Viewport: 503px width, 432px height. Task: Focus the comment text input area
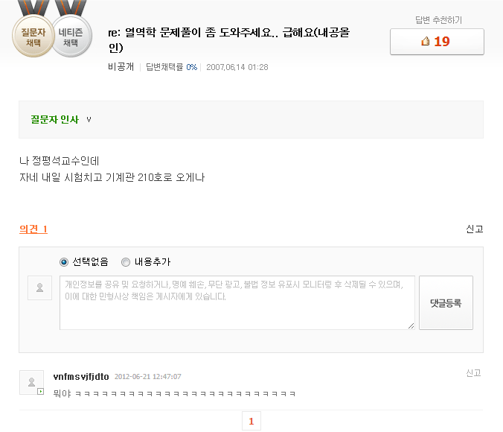click(237, 302)
